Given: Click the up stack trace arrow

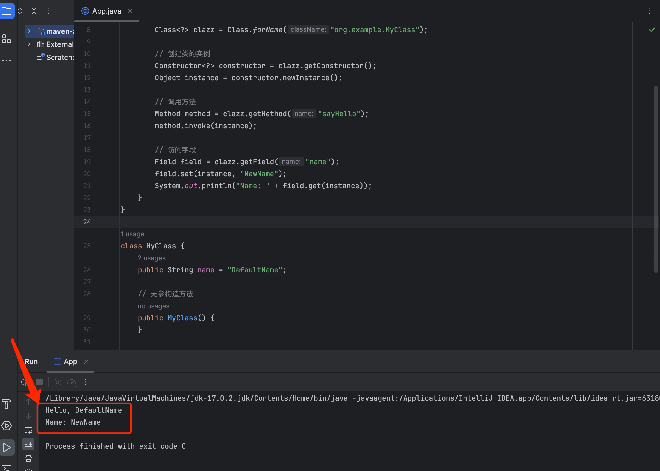Looking at the screenshot, I should coord(28,401).
